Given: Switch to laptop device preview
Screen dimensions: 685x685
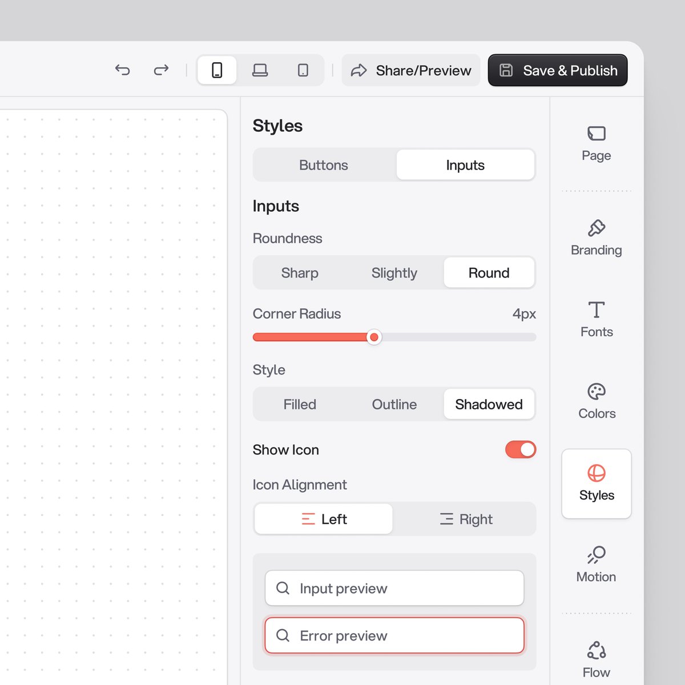Looking at the screenshot, I should click(260, 70).
